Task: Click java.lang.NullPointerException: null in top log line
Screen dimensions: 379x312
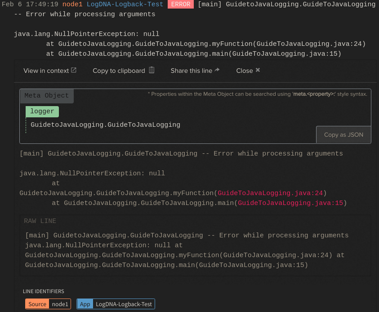Action: coord(86,34)
